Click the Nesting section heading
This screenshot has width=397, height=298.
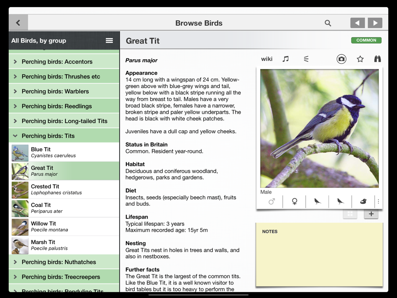135,243
